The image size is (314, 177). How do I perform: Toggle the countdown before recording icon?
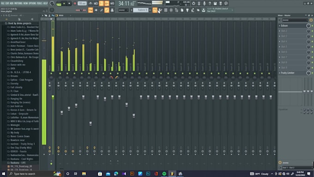click(101, 3)
